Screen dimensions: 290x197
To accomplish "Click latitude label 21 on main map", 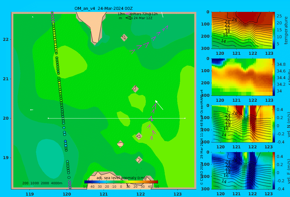I will pos(6,79).
